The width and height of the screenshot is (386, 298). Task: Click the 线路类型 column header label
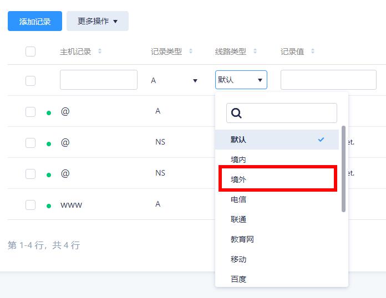click(230, 52)
